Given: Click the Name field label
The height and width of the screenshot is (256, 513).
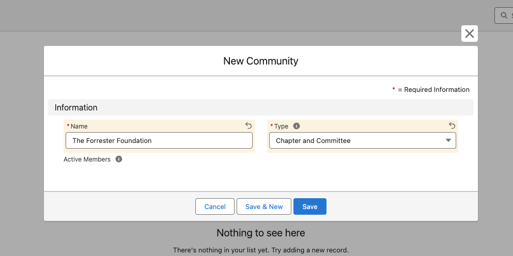Looking at the screenshot, I should (x=79, y=126).
